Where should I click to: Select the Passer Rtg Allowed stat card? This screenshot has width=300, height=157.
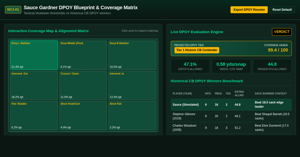tap(272, 66)
